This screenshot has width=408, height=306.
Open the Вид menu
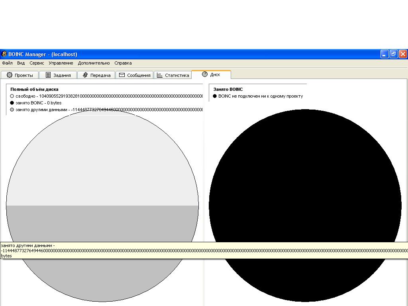[x=21, y=63]
